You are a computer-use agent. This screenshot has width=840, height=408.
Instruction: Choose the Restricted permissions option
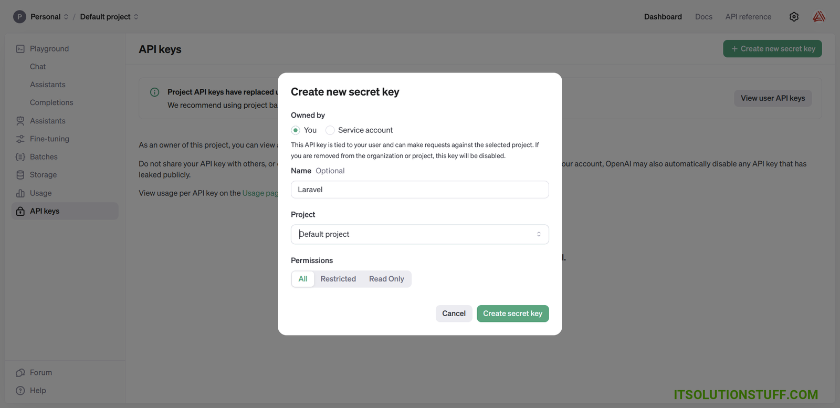(338, 279)
